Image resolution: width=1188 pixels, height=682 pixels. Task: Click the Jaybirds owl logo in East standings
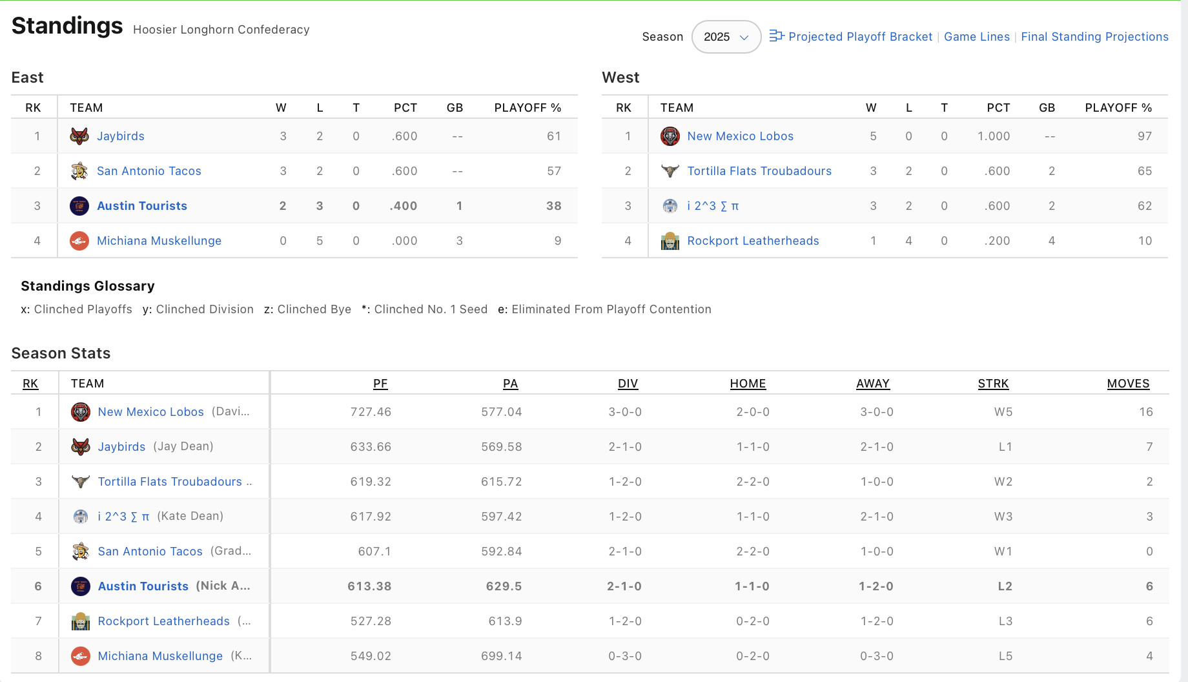79,136
